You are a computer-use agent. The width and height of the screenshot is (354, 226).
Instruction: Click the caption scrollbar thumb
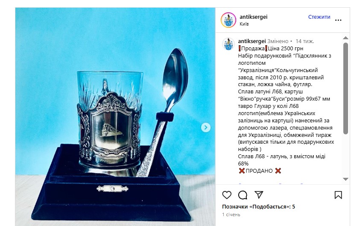pos(345,88)
